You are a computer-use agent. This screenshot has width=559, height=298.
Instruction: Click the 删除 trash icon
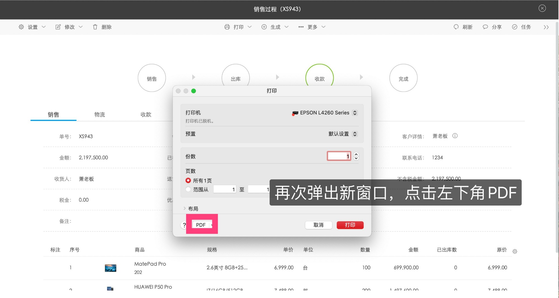coord(95,27)
